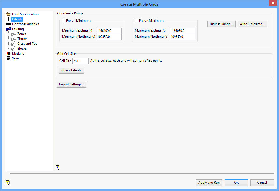
Task: Click the Blocks fault icon
Action: tap(14, 49)
